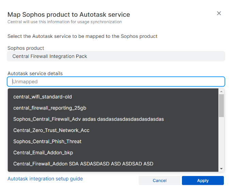231x191 pixels.
Task: Select the Sophos_Central_Firewall_Adv service entry
Action: [x=89, y=119]
